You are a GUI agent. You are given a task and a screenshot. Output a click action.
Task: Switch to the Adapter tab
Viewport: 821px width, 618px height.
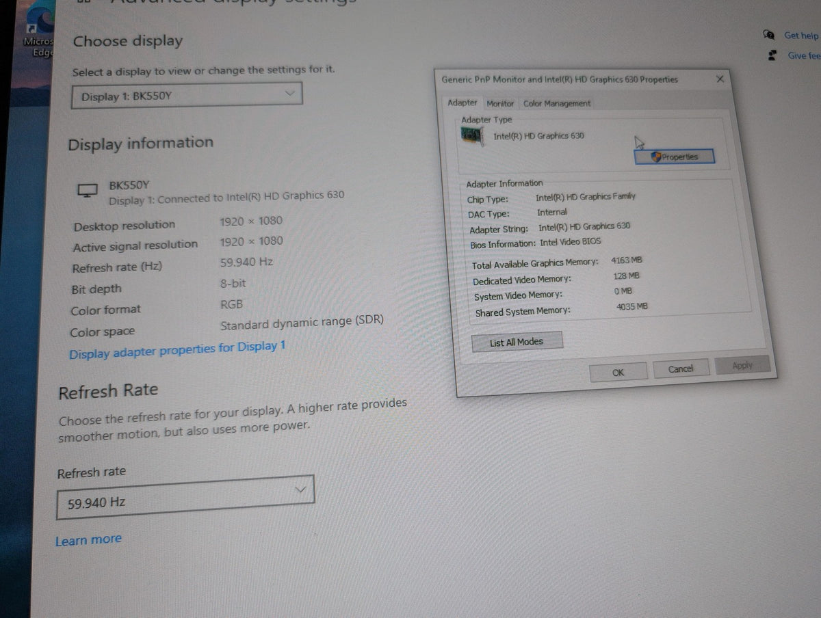pos(462,103)
